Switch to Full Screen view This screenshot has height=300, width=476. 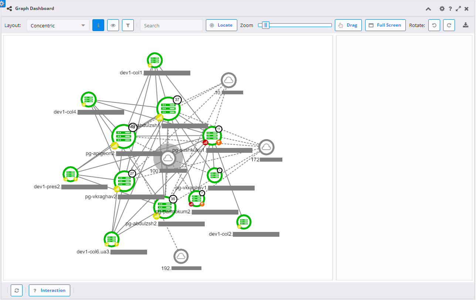[385, 25]
